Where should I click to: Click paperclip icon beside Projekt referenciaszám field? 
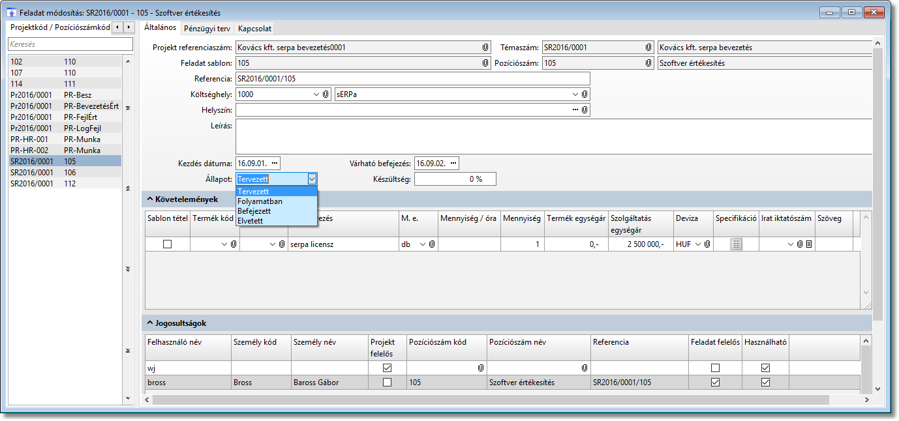tap(485, 48)
